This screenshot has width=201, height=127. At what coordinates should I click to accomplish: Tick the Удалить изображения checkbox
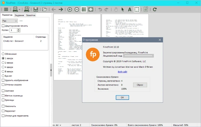[x=3, y=80]
